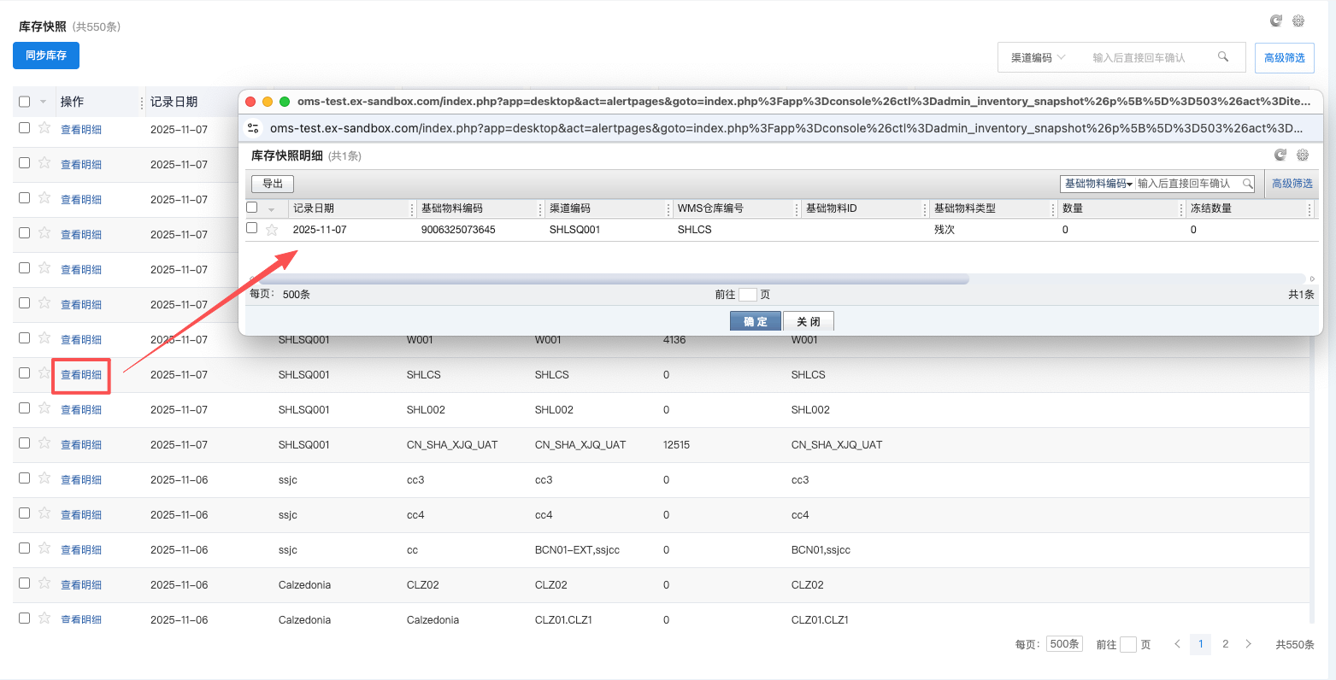Click the popup address bar URL
Viewport: 1336px width, 680px height.
tap(786, 128)
